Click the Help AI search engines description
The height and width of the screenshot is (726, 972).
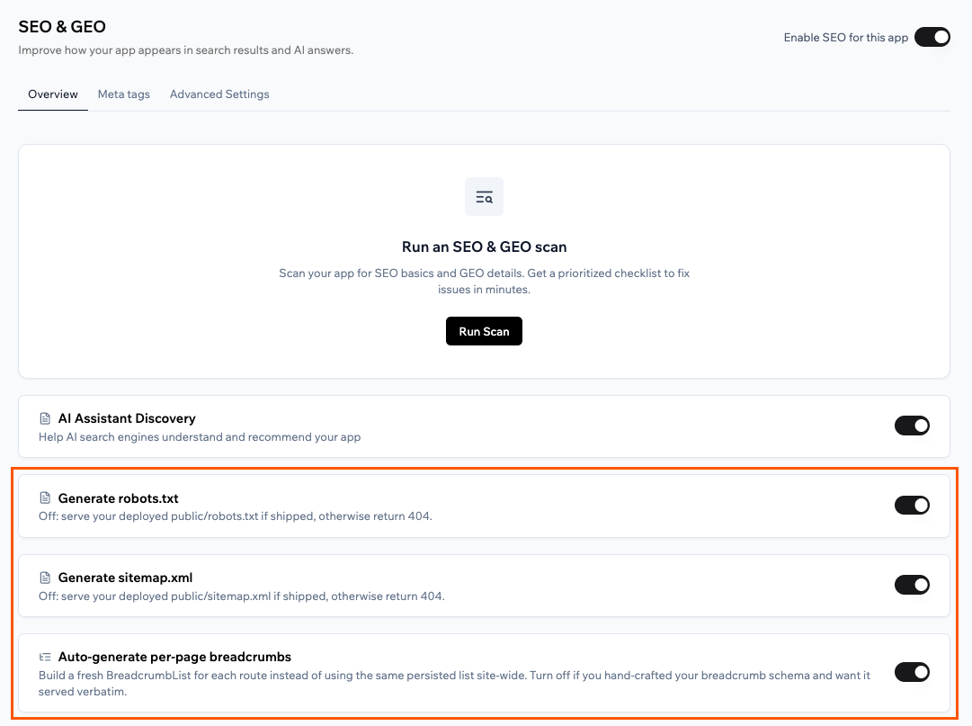pyautogui.click(x=200, y=437)
